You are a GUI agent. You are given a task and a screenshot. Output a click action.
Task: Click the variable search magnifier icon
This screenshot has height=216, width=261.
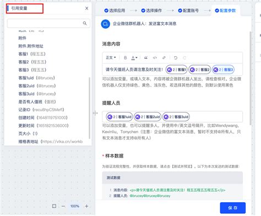85,23
